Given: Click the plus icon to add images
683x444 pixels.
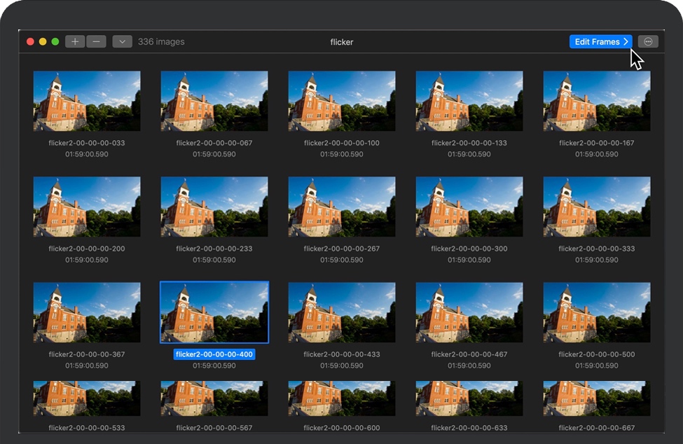Looking at the screenshot, I should [x=75, y=42].
